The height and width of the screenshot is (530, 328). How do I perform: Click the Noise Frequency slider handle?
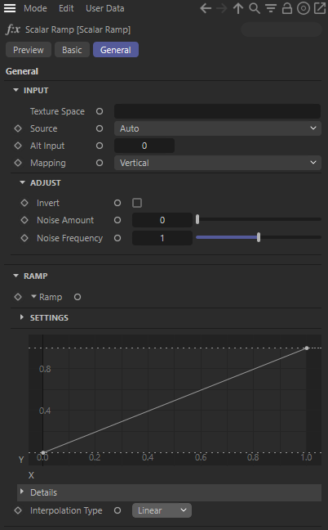259,237
